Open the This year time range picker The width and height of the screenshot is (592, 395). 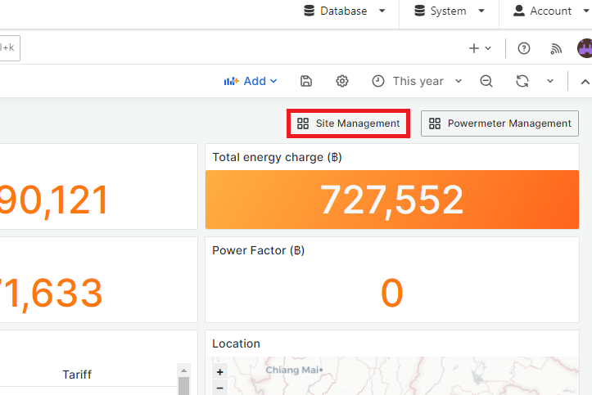[x=418, y=81]
